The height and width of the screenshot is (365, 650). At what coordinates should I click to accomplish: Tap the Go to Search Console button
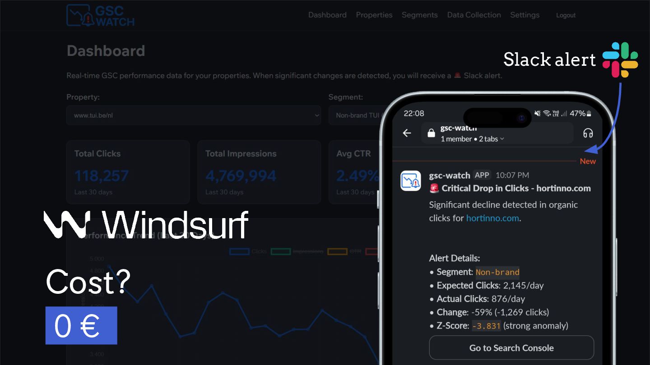(x=511, y=348)
